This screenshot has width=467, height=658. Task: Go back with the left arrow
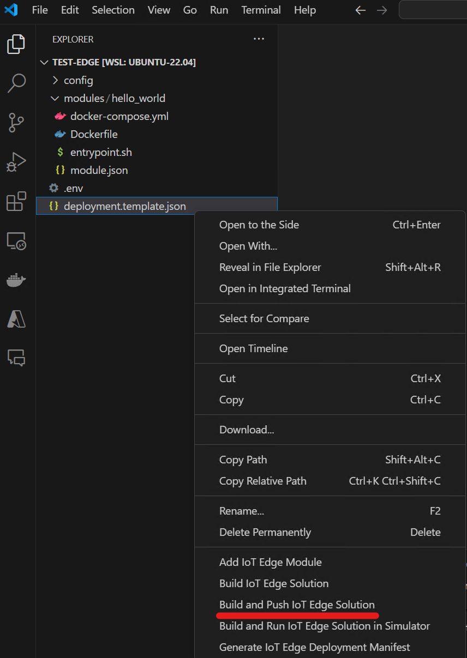click(x=360, y=10)
